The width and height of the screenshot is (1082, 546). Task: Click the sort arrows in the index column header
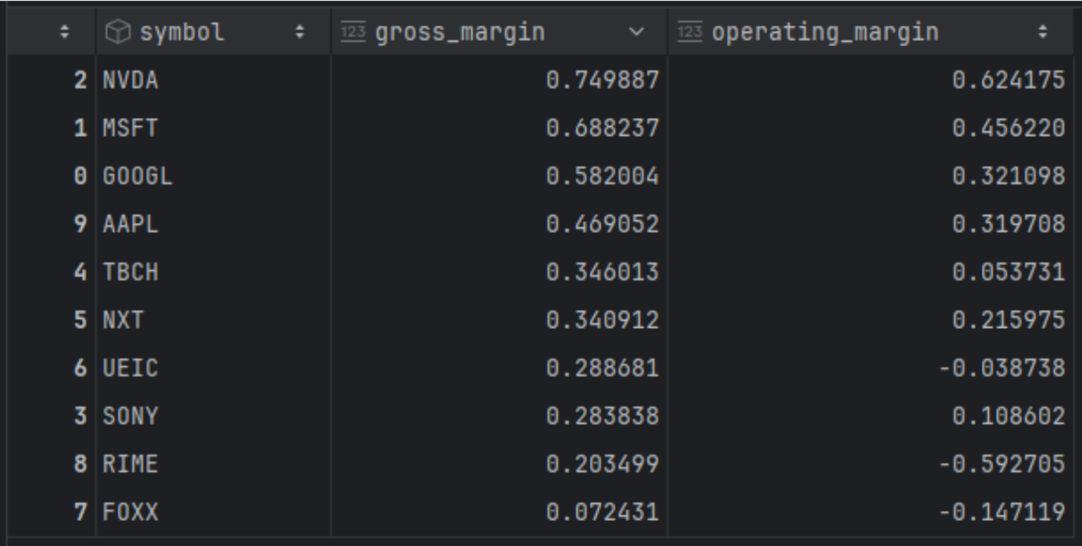[64, 32]
